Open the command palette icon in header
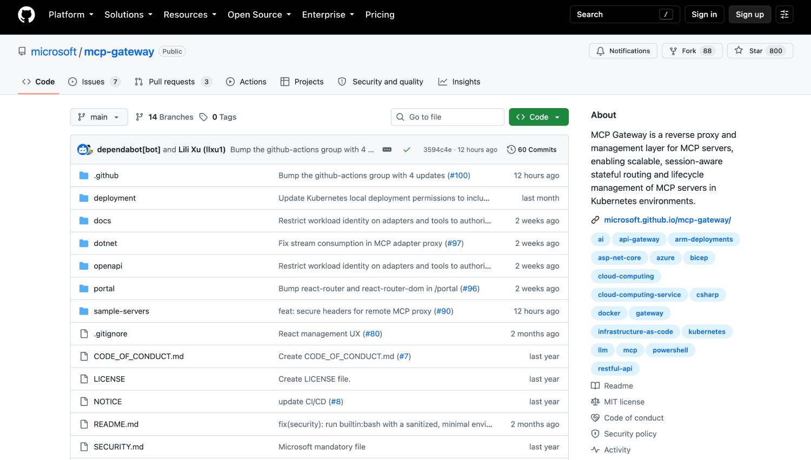Viewport: 811px width, 460px height. [x=784, y=15]
